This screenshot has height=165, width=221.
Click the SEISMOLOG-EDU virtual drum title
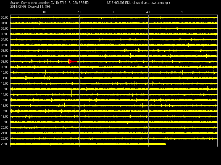click(x=128, y=3)
